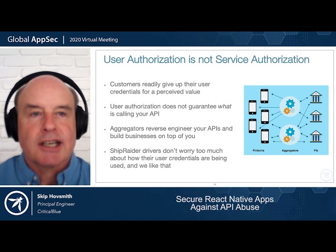Click the lower aggregator gears icon
Image resolution: width=336 pixels, height=252 pixels.
(290, 135)
